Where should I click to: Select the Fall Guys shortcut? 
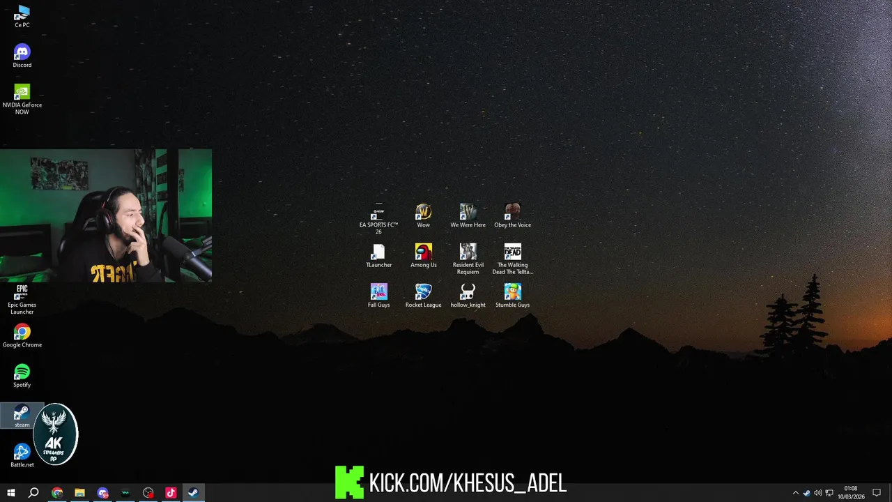coord(378,296)
